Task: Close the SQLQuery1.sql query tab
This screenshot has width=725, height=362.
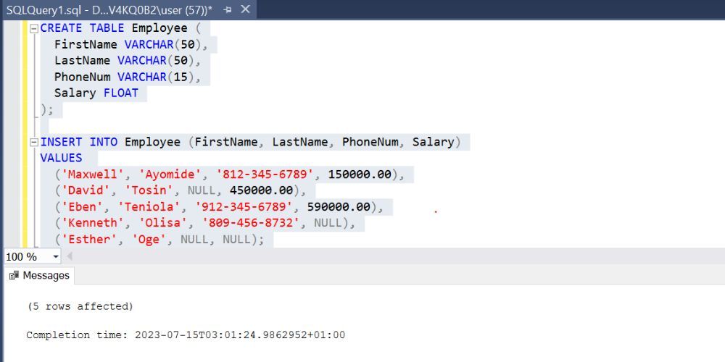Action: 245,9
